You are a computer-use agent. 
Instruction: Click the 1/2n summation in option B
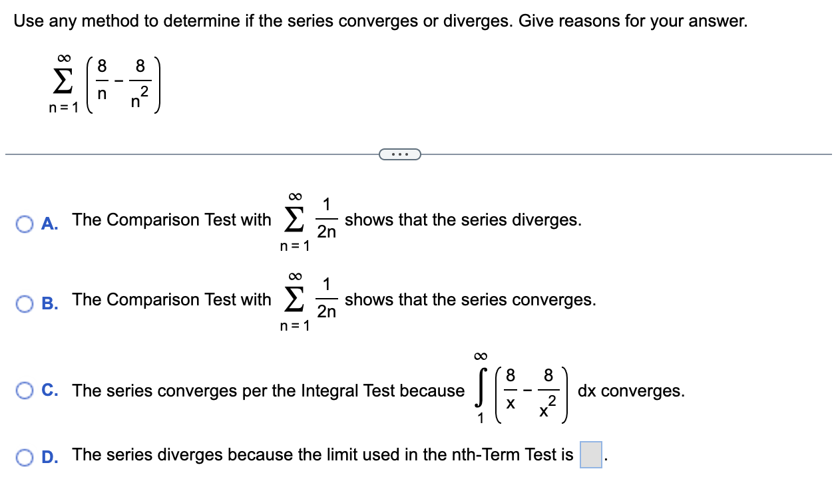click(308, 301)
